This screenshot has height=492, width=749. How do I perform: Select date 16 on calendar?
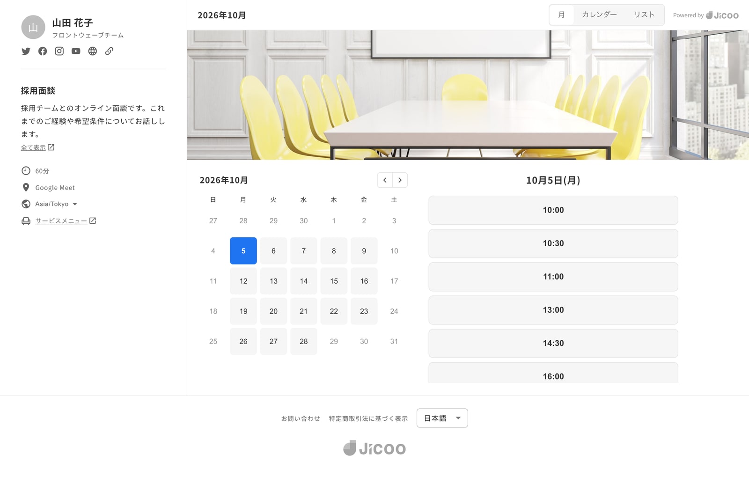point(364,281)
